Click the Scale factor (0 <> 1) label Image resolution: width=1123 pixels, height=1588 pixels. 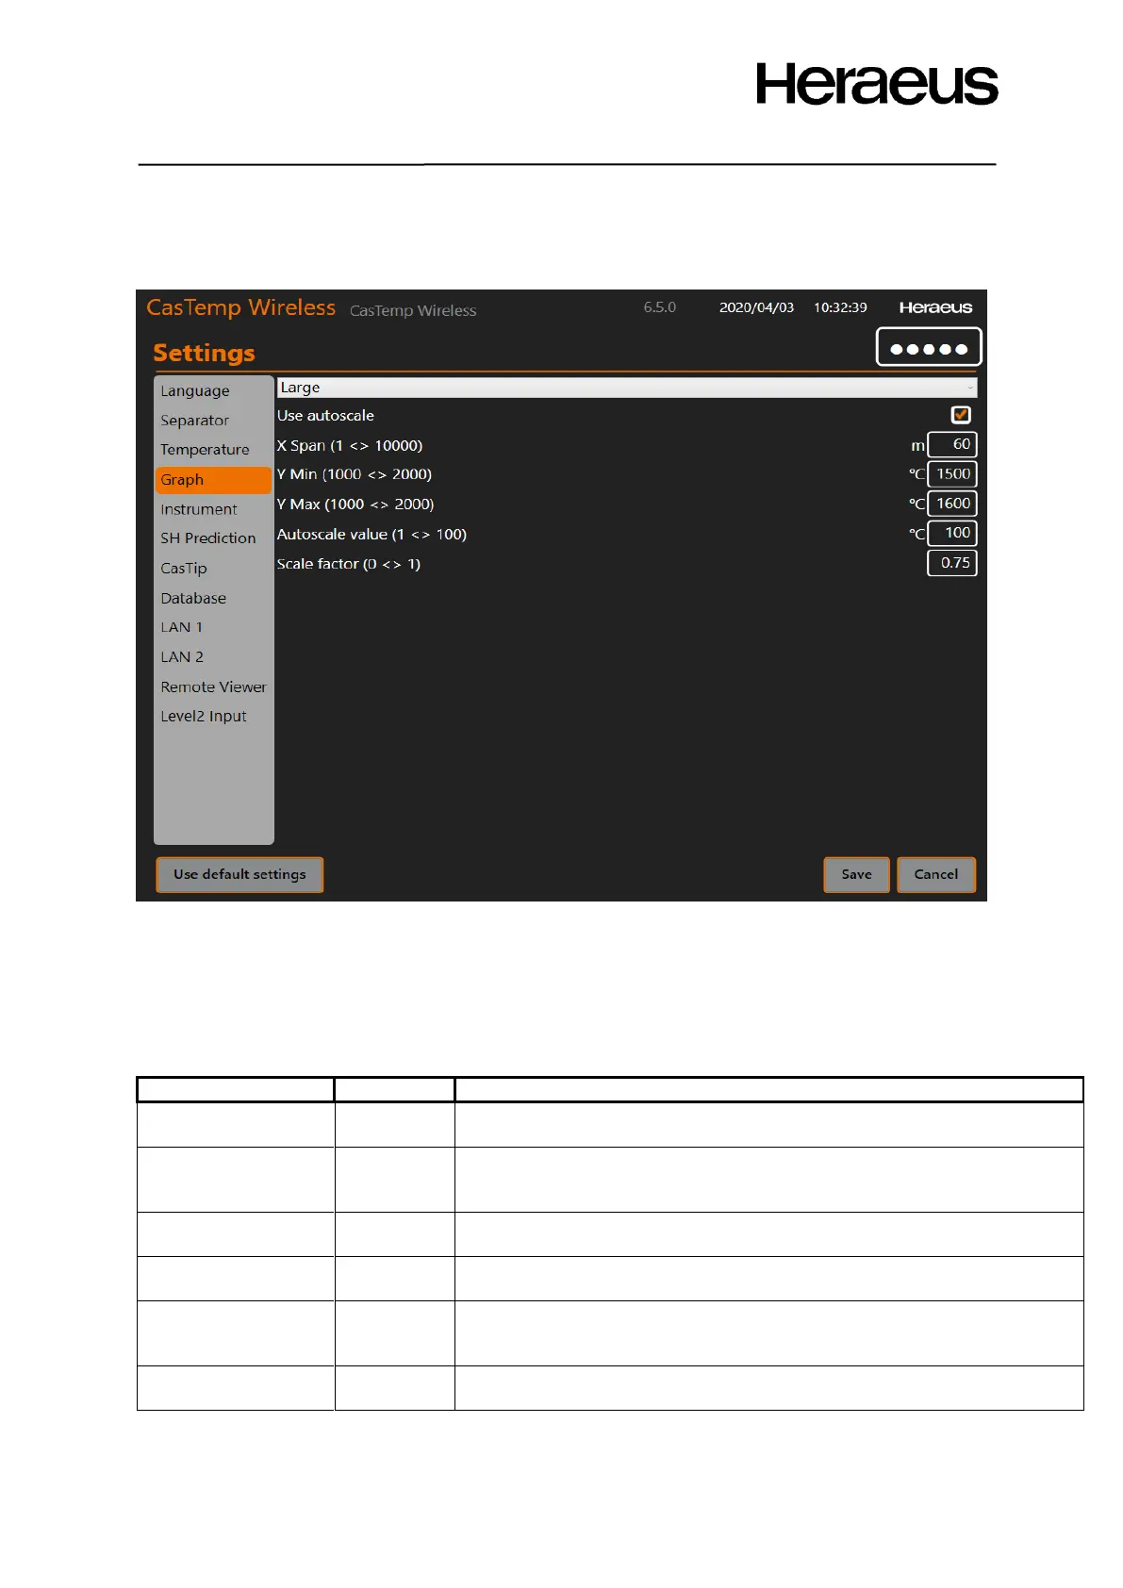[349, 564]
